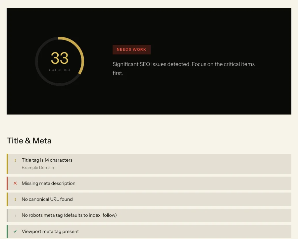Screen dimensions: 298x239
Task: Select the Viewport meta tag present text
Action: [x=50, y=231]
